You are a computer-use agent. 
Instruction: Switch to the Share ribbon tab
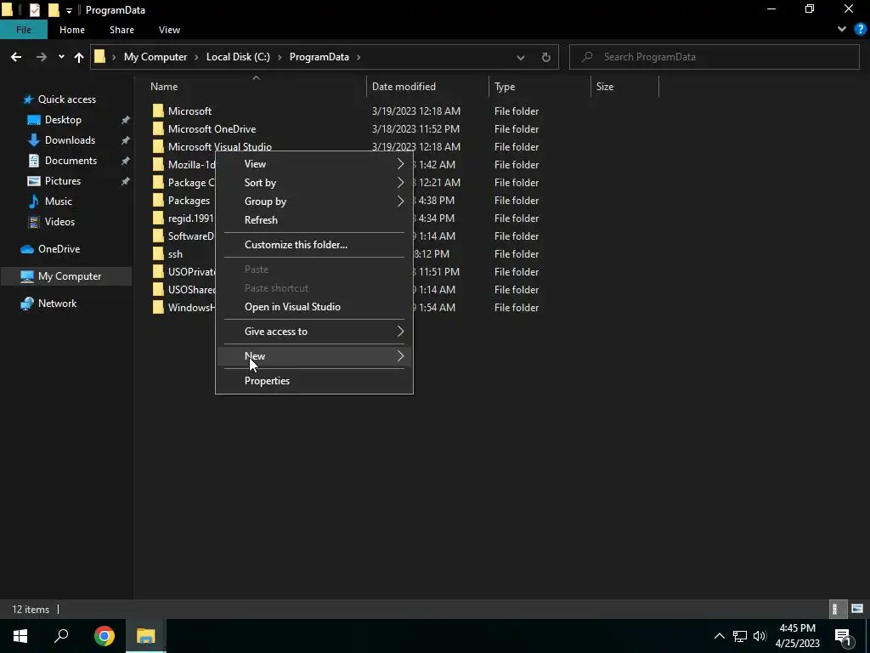[x=121, y=30]
